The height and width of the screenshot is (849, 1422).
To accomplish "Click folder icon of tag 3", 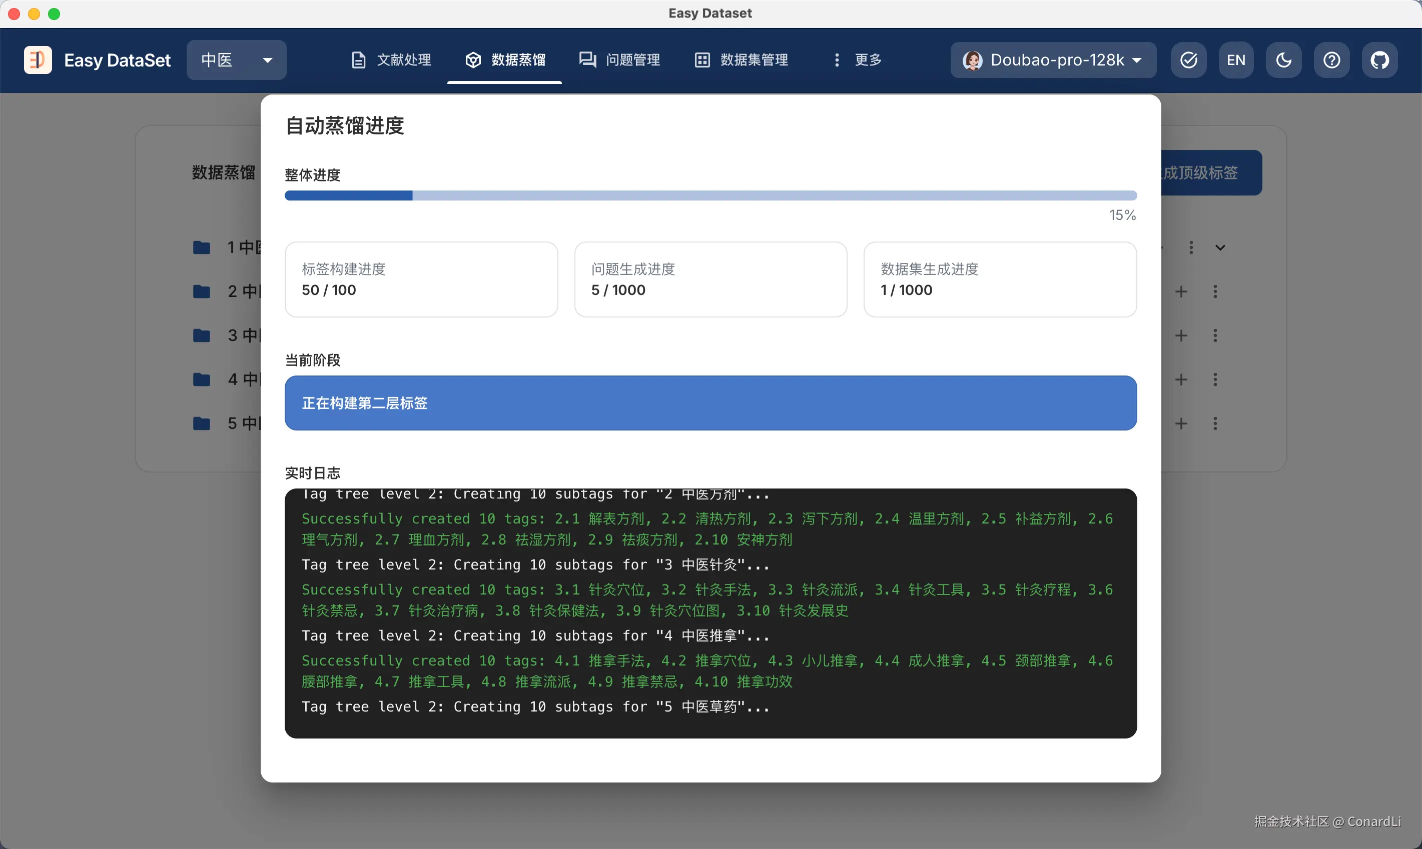I will (202, 336).
